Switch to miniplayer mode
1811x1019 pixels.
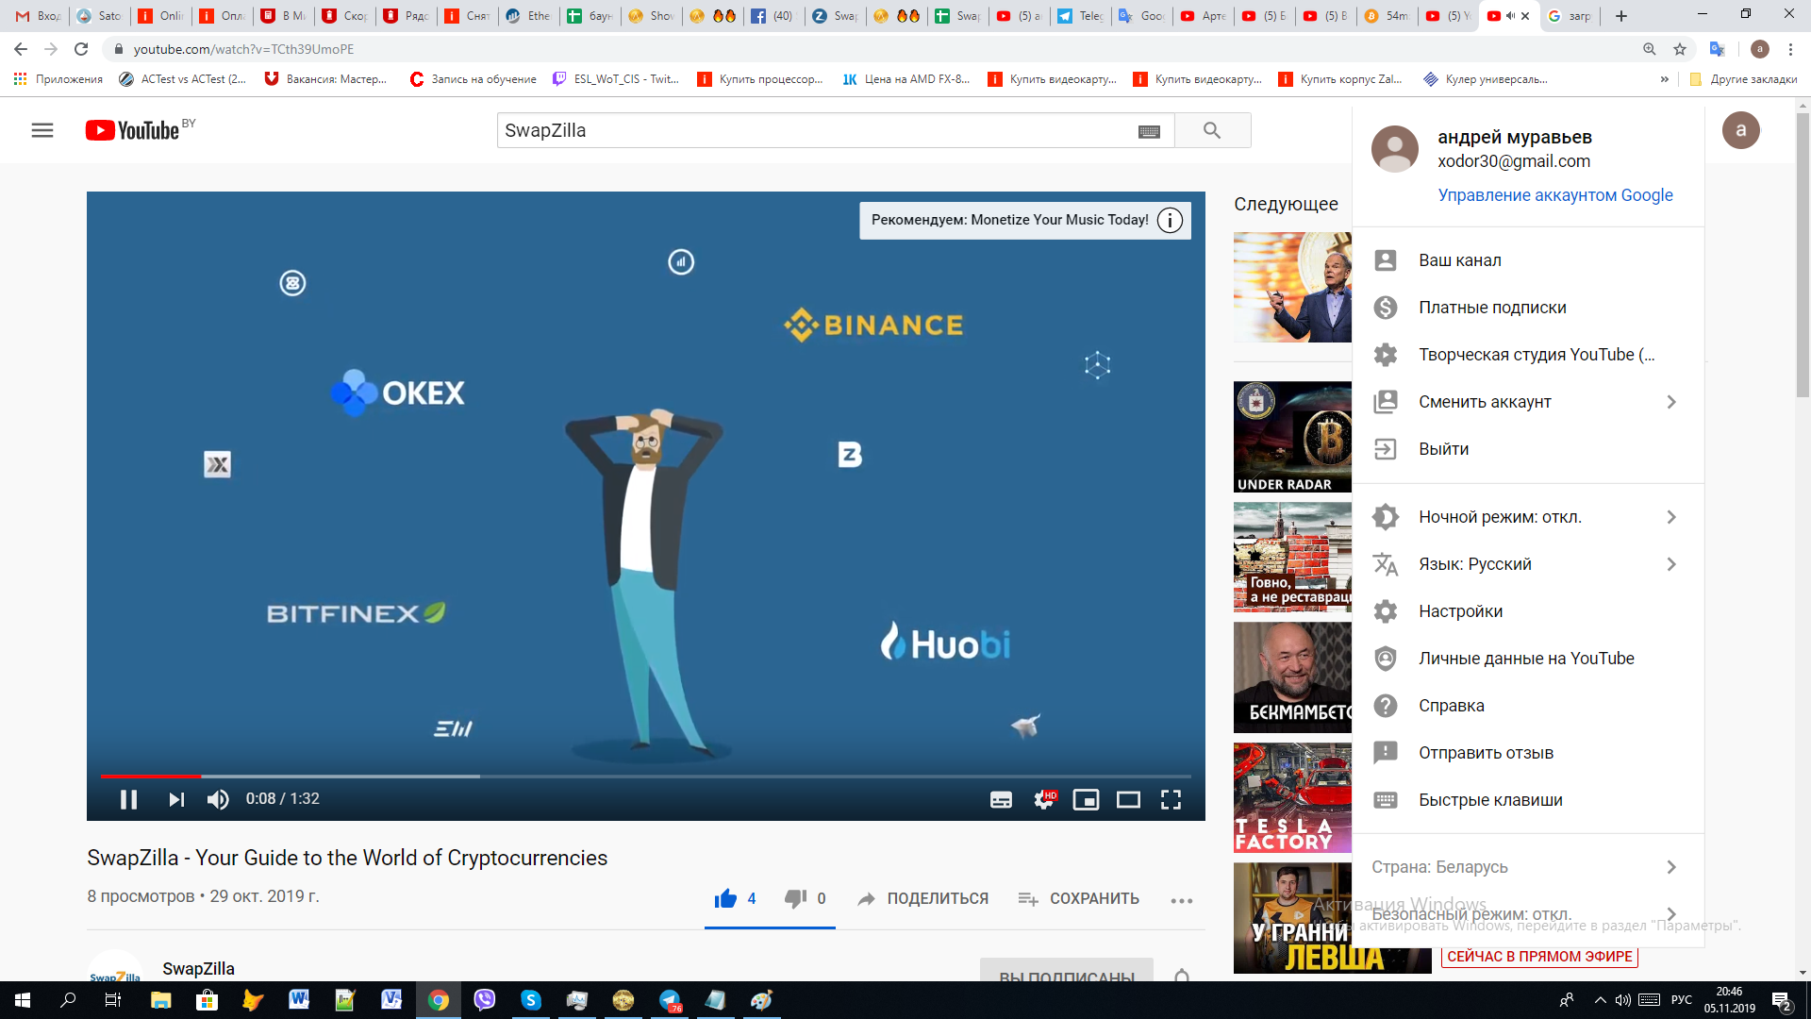(1086, 800)
